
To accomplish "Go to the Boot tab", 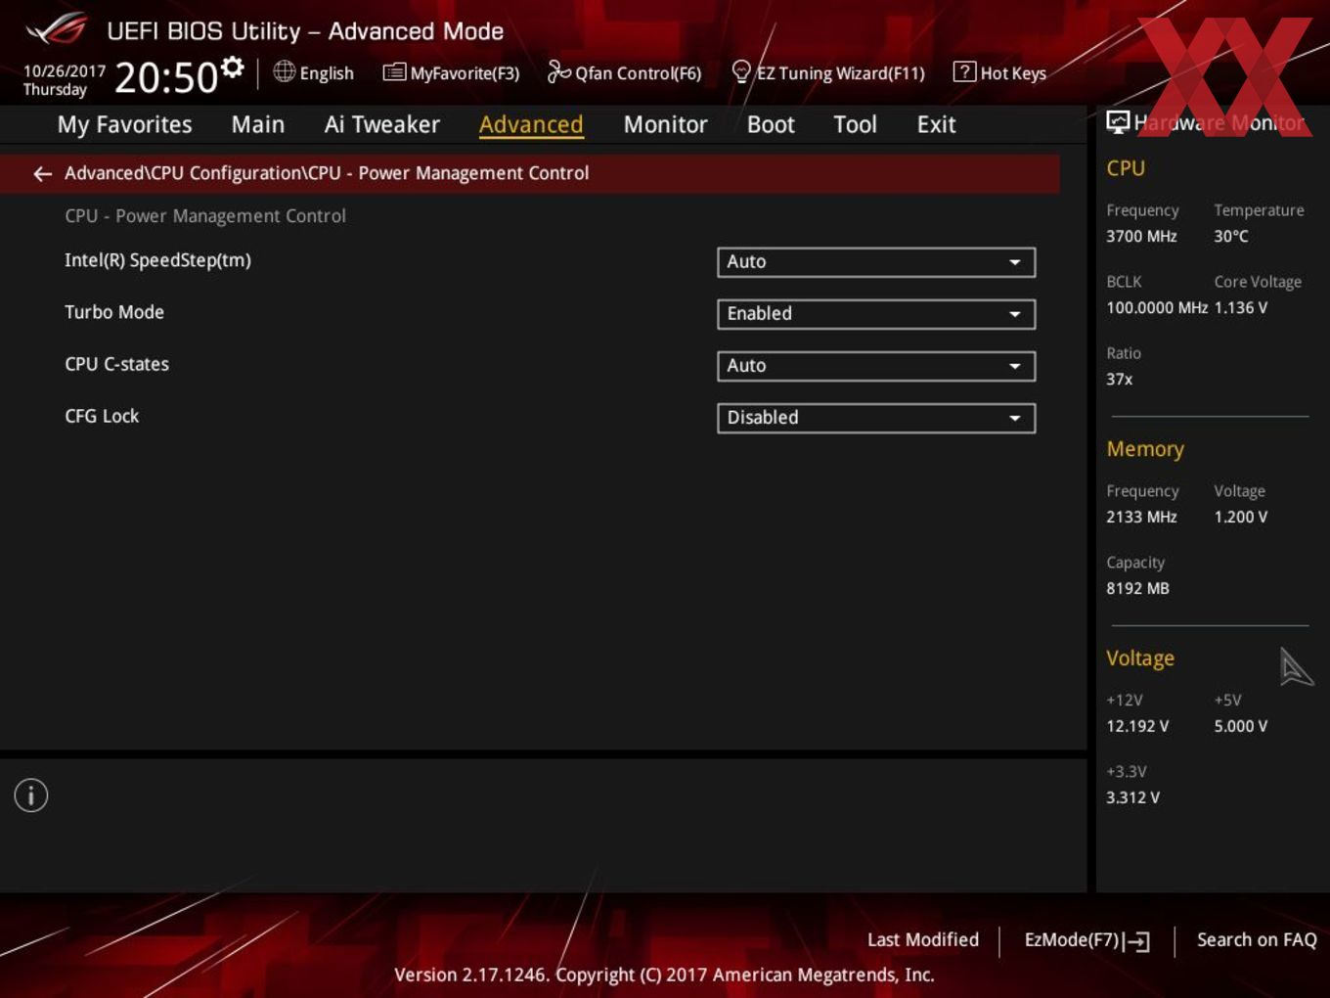I will point(771,125).
